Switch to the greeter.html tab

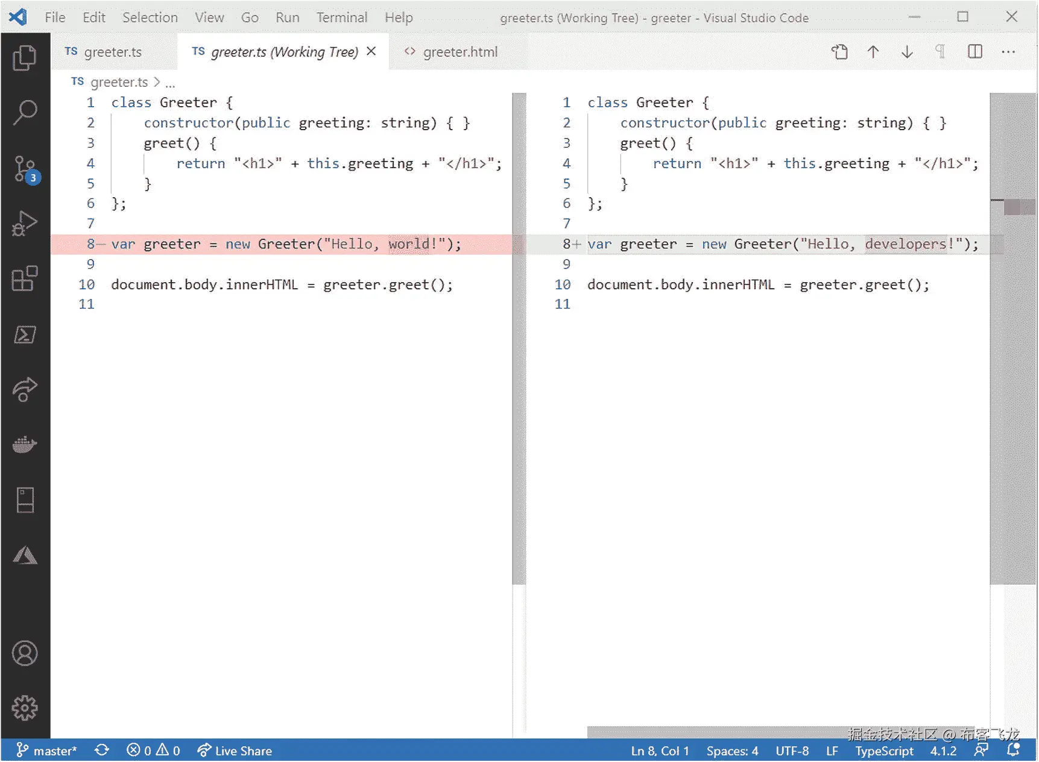[460, 52]
